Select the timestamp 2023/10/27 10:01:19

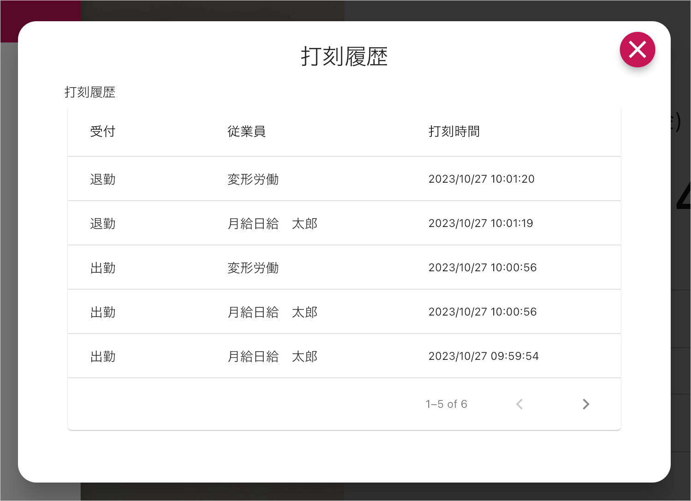pyautogui.click(x=480, y=223)
